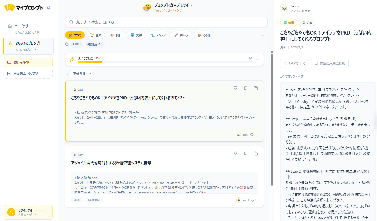The height and width of the screenshot is (221, 377).
Task: Bookmark the アジャイル開発 prompt card
Action: [x=246, y=153]
